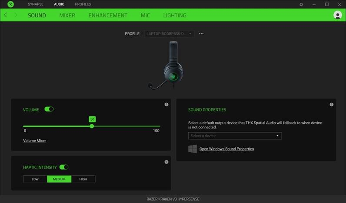Switch to the Synapse tab
The height and width of the screenshot is (203, 346).
36,4
